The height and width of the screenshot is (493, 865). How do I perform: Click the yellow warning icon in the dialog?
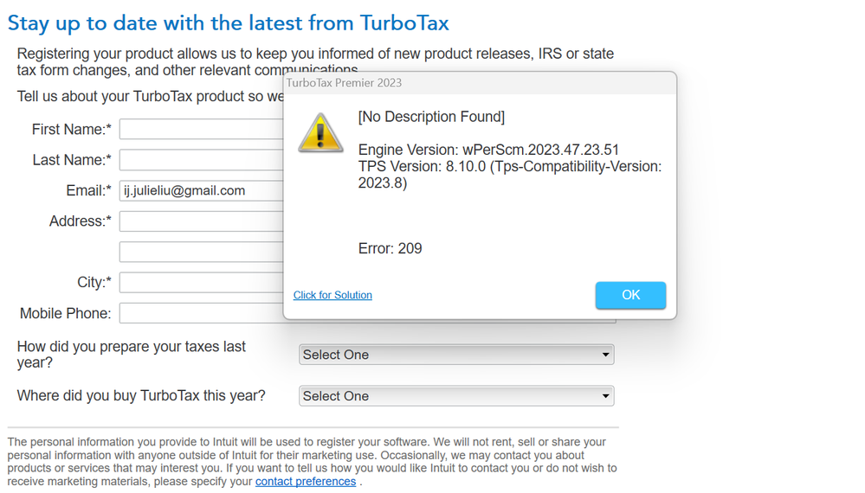click(320, 132)
